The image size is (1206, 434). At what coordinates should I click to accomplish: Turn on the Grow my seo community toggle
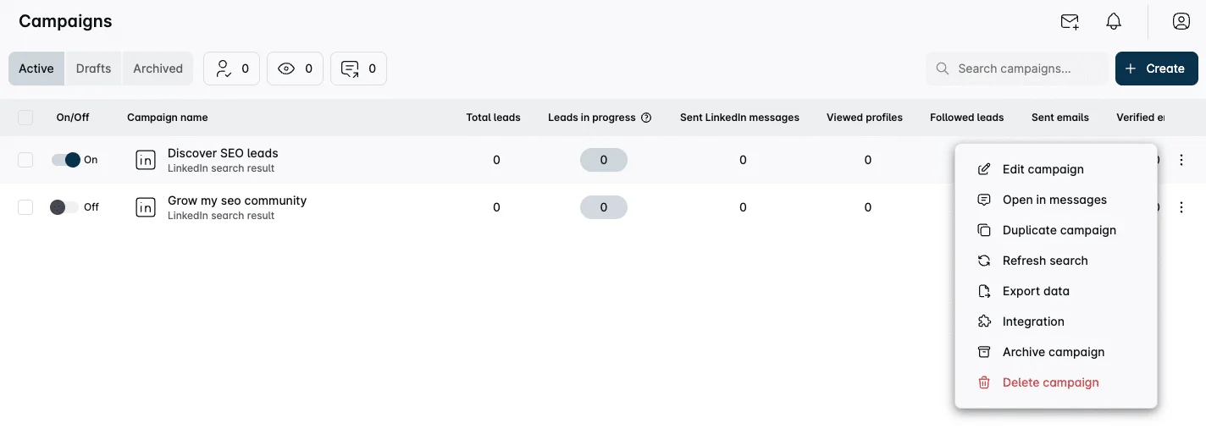[x=64, y=207]
